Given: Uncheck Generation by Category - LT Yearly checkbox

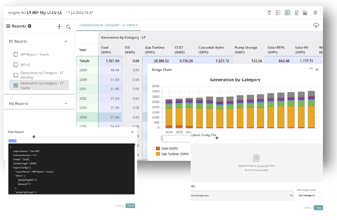Looking at the screenshot, I should (x=16, y=85).
